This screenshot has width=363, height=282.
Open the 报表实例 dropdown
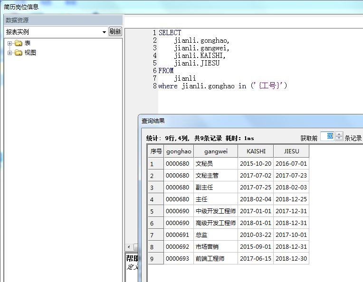104,32
